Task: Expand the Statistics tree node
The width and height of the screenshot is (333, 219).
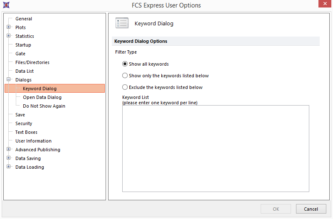Action: [x=9, y=36]
